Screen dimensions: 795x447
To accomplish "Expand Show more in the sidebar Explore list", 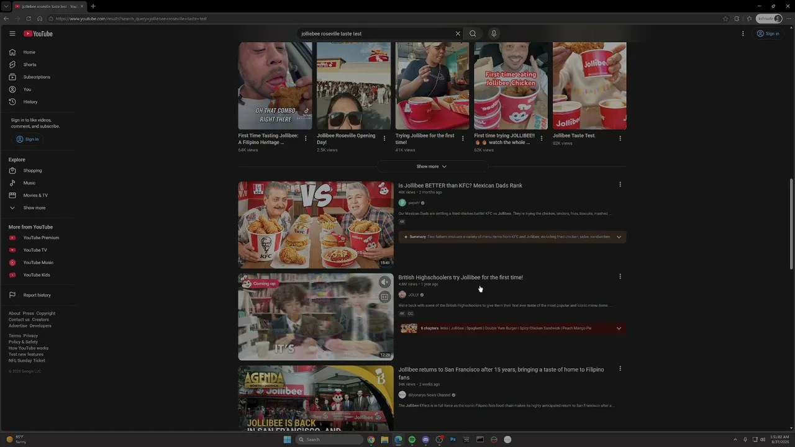I will click(34, 208).
